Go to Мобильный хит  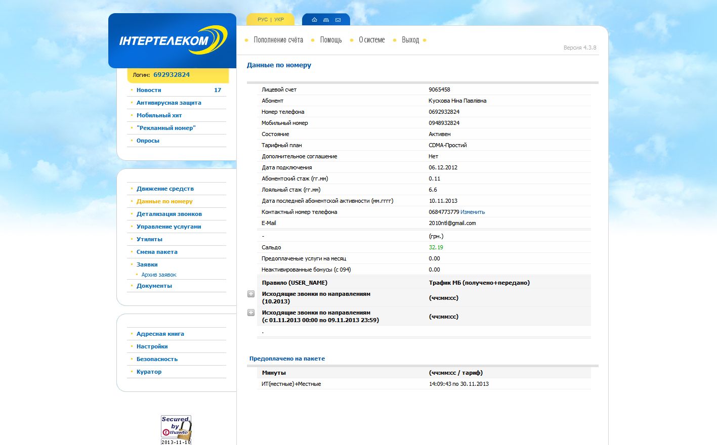tap(159, 115)
